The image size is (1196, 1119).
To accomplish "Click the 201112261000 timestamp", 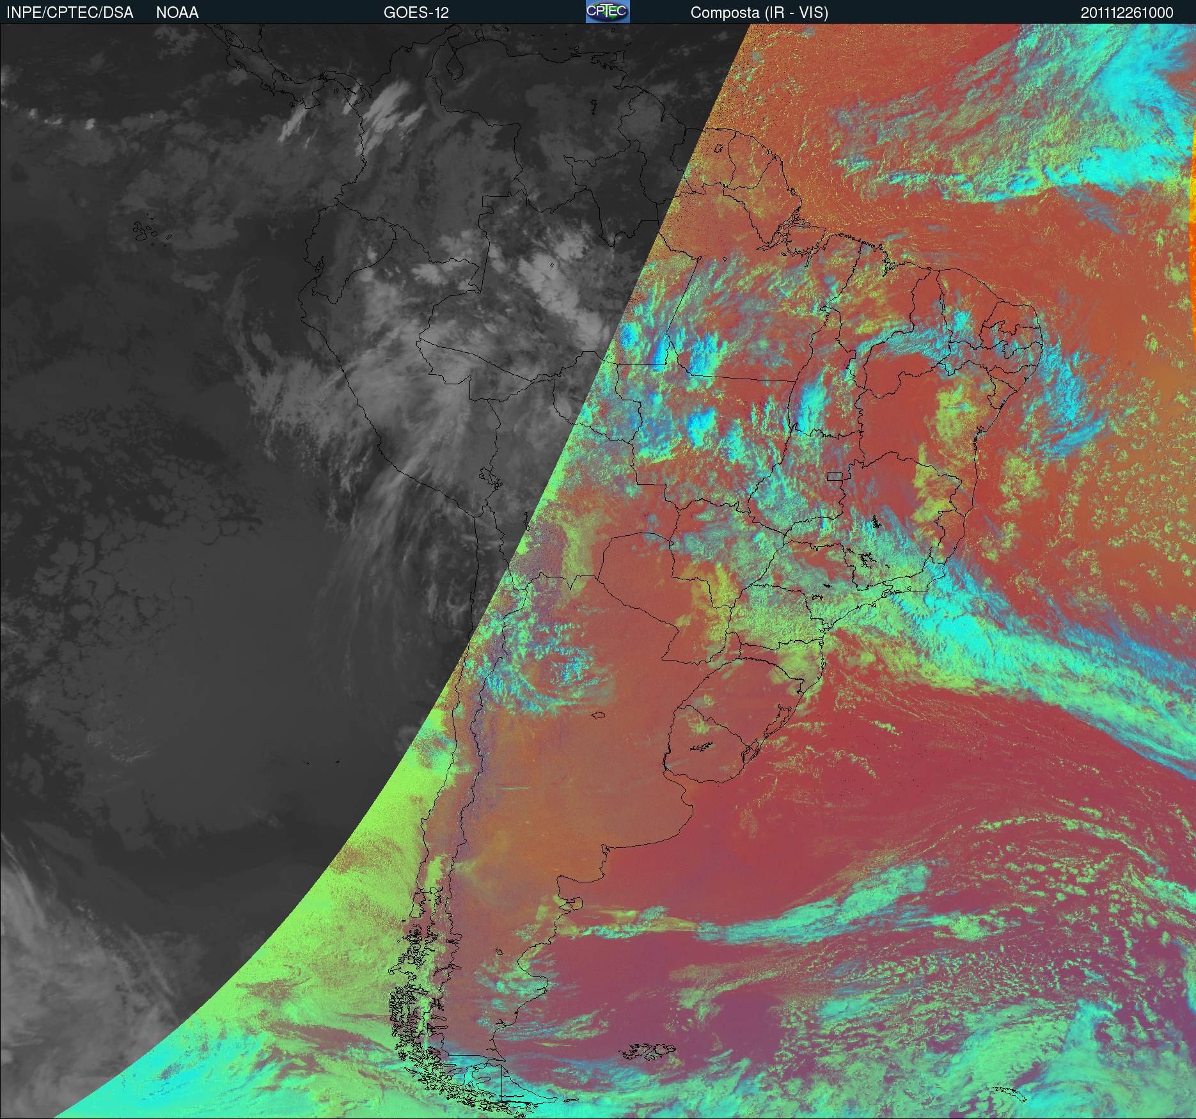I will pyautogui.click(x=1128, y=13).
